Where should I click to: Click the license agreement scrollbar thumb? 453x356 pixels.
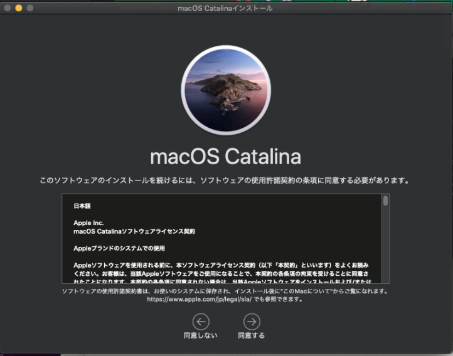(x=385, y=201)
